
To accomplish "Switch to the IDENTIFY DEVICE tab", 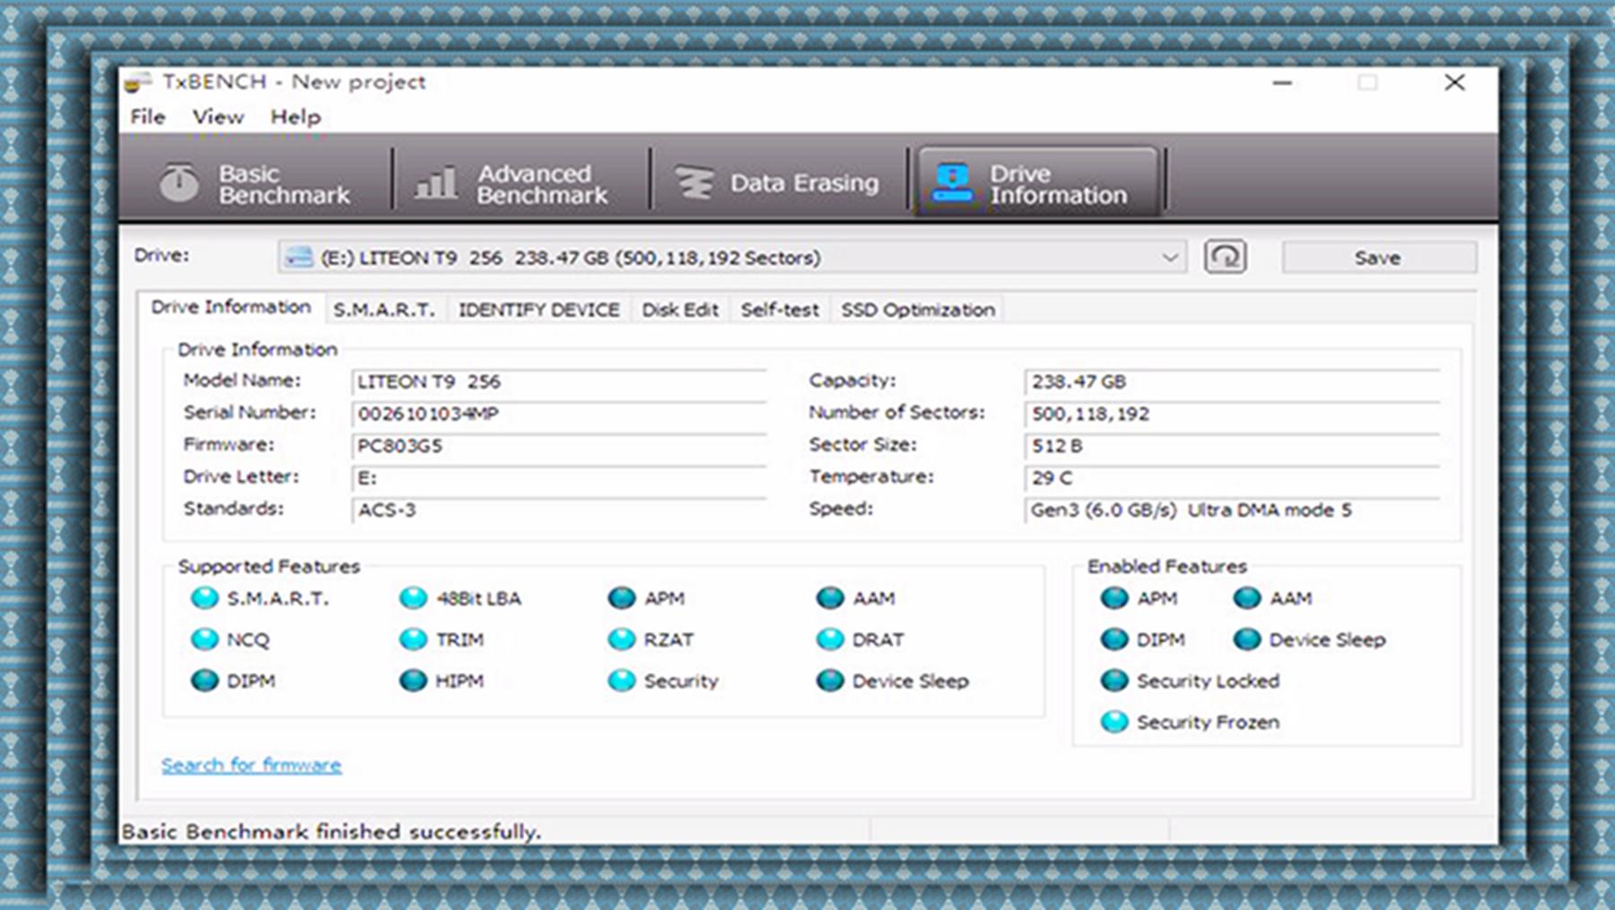I will pos(539,310).
